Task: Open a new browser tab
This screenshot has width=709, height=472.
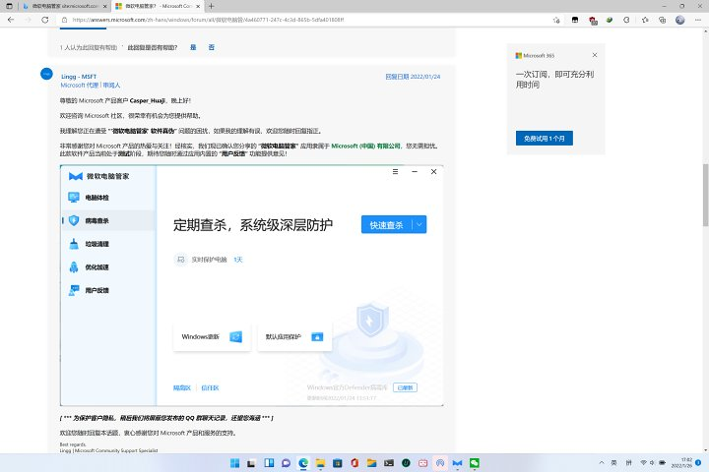Action: coord(211,6)
